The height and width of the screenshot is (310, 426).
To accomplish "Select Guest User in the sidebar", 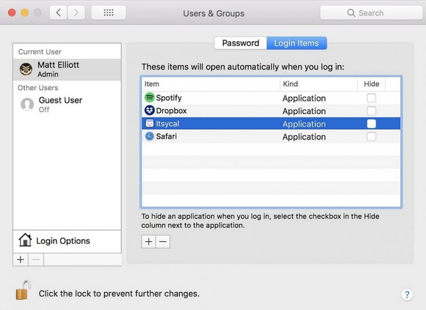I will [60, 104].
